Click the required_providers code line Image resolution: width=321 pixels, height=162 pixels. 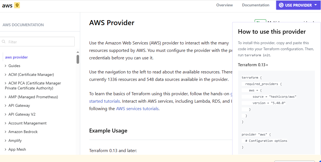(x=263, y=84)
